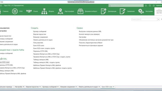Click Шаблоны Правил Импорта XML-файлов: создать группу
The height and width of the screenshot is (91, 162).
click(52, 68)
